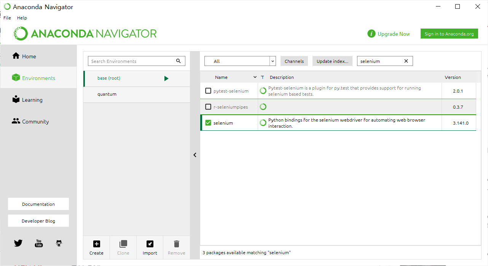
Task: Open the Documentation link button
Action: pyautogui.click(x=38, y=204)
